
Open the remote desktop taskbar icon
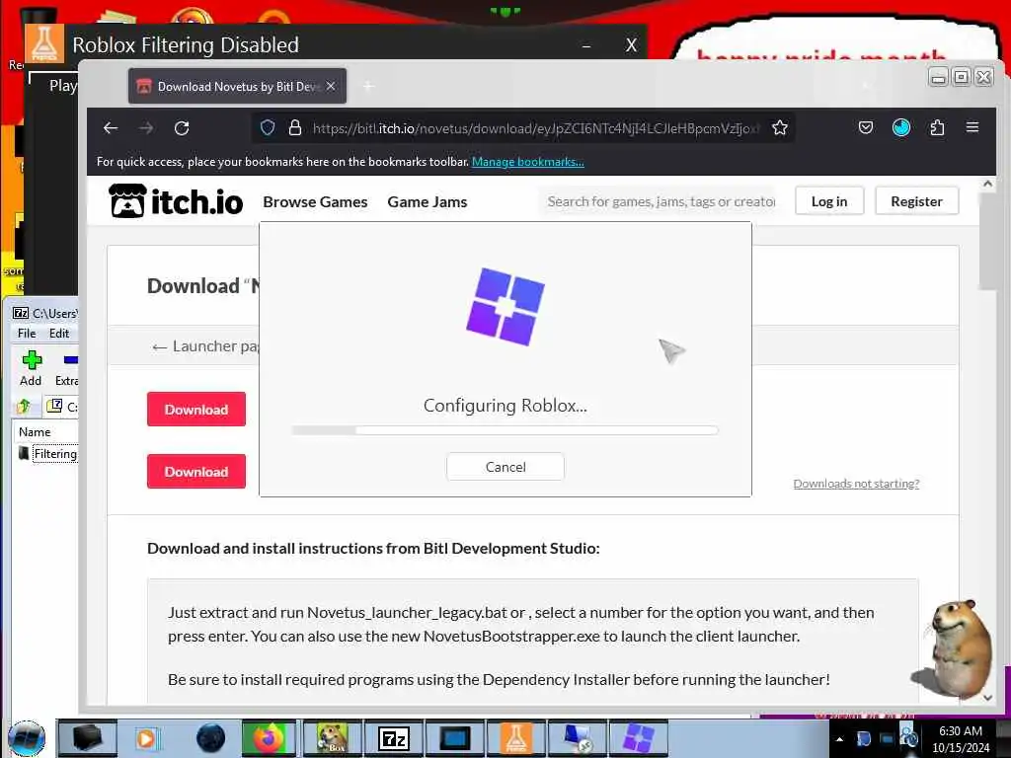577,738
